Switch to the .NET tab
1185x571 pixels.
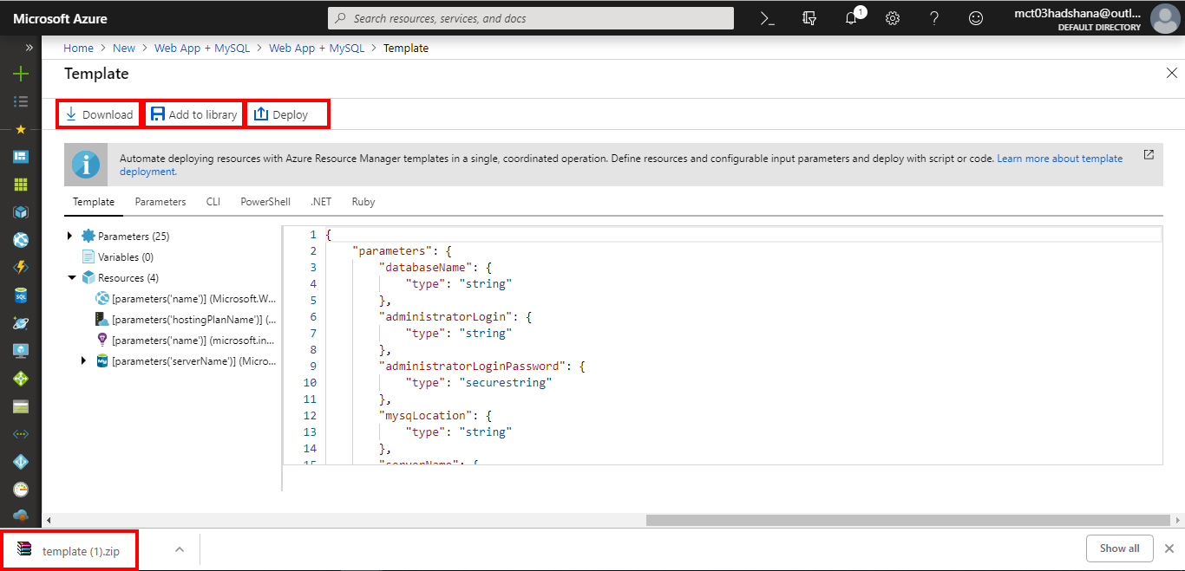(321, 202)
